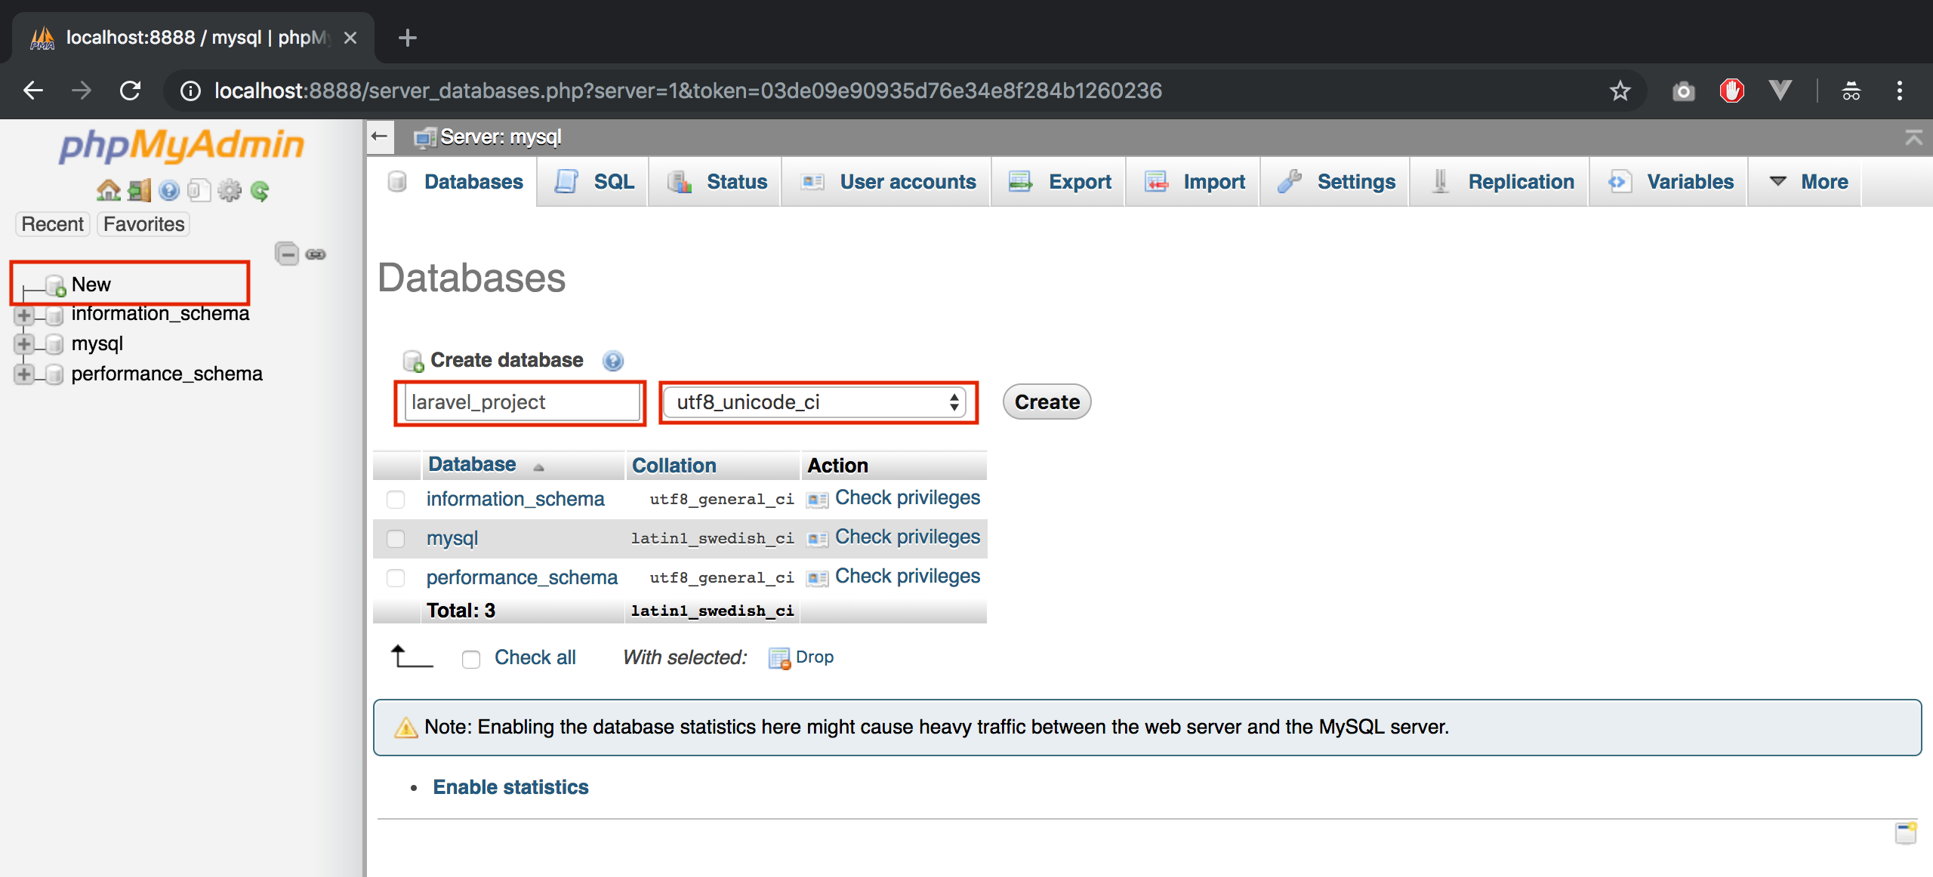Screen dimensions: 1933x877
Task: Click the Enable statistics link
Action: coord(510,786)
